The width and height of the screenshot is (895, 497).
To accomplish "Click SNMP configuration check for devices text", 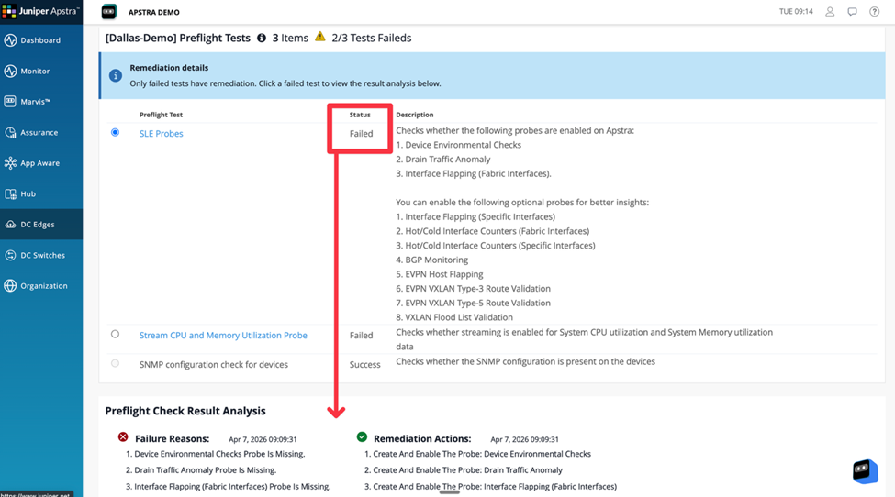I will (x=214, y=365).
